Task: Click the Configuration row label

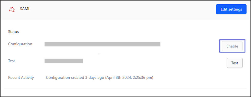Action: tap(20, 44)
